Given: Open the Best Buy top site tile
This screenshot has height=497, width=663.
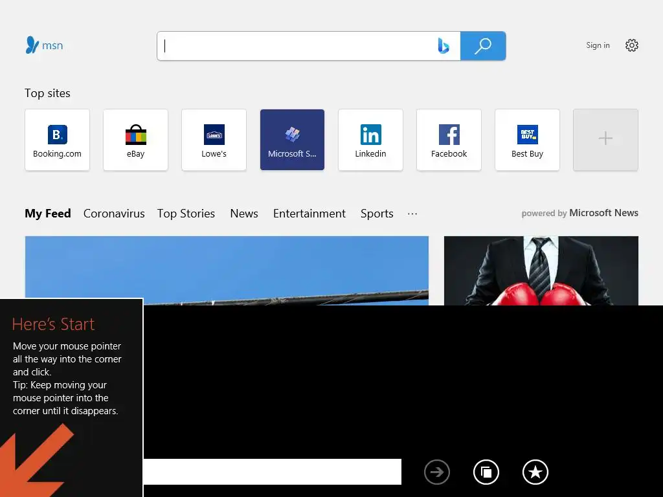Looking at the screenshot, I should [527, 140].
